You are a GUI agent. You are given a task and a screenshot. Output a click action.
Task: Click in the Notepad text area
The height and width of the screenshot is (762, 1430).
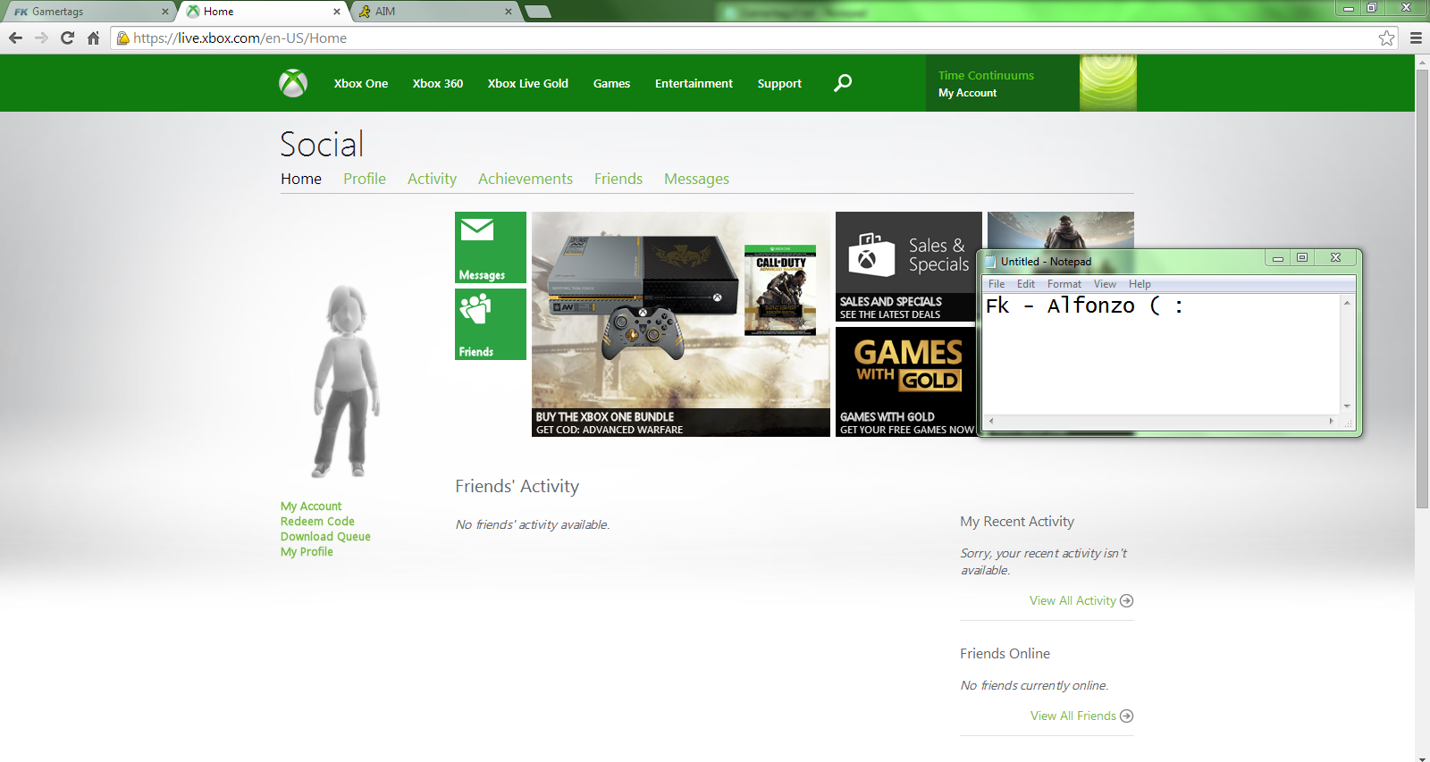tap(1161, 354)
